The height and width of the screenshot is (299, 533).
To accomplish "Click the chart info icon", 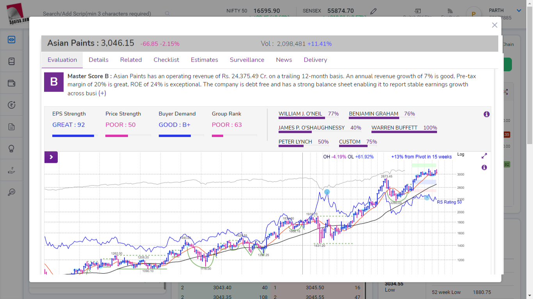I will coord(484,167).
